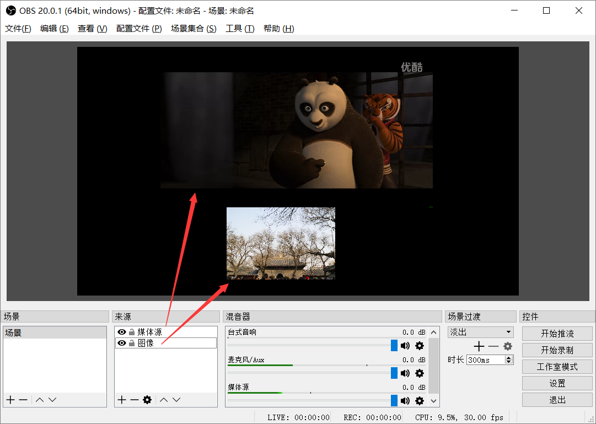This screenshot has width=596, height=424.
Task: Open 台式音响 audio settings gear
Action: point(420,346)
